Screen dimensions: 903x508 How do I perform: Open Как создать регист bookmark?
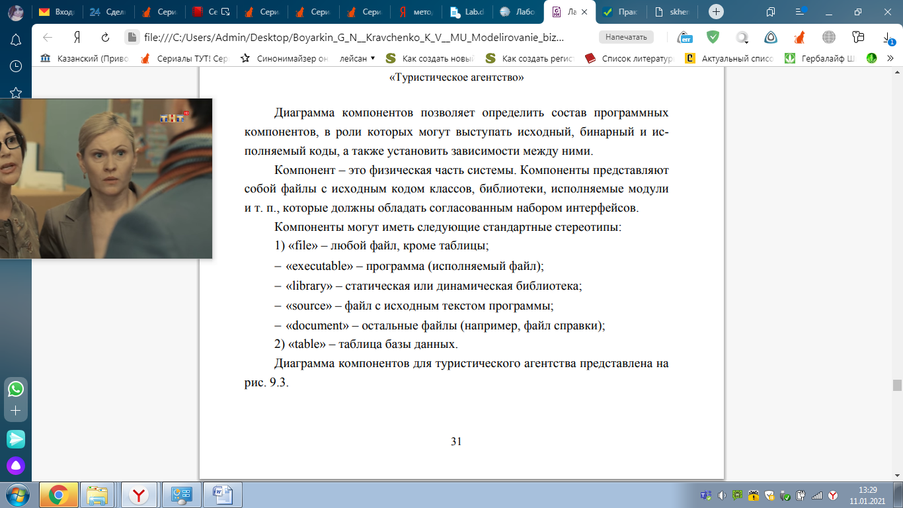(x=530, y=58)
